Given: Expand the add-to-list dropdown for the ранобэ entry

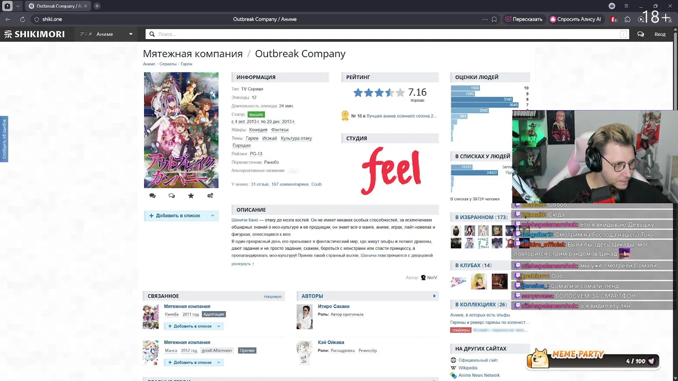Looking at the screenshot, I should (218, 326).
